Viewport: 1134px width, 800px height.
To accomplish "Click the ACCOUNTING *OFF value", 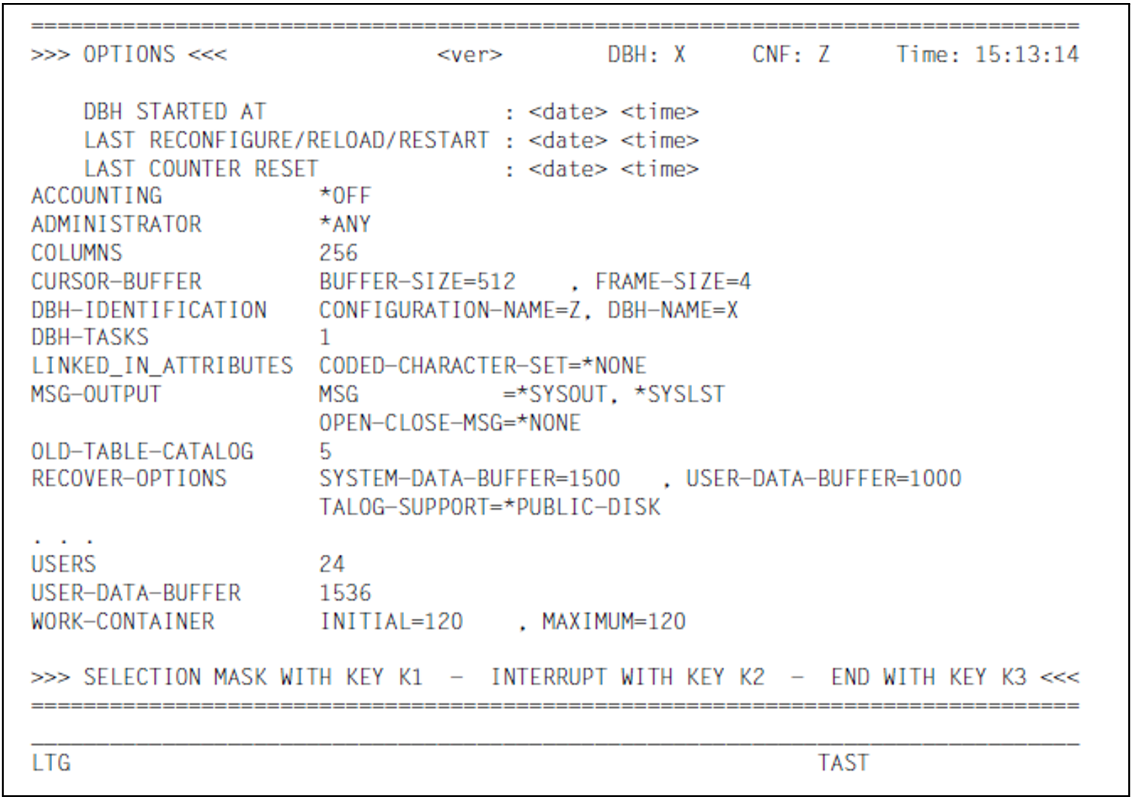I will tap(345, 196).
